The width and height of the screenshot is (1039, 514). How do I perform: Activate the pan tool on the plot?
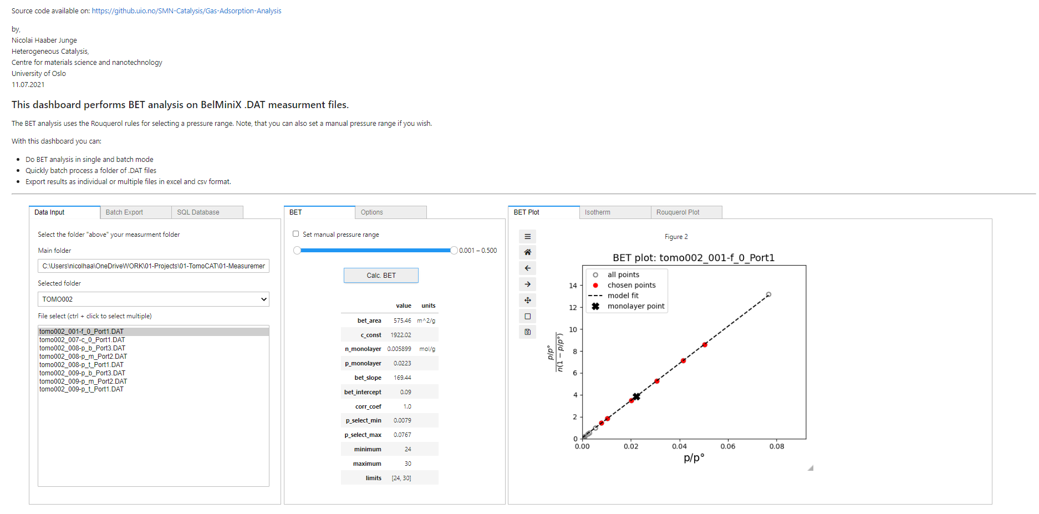pos(527,300)
